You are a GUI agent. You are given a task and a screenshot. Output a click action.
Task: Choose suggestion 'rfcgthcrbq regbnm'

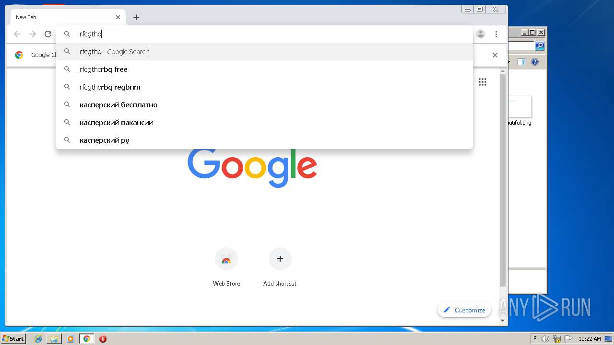[x=264, y=87]
